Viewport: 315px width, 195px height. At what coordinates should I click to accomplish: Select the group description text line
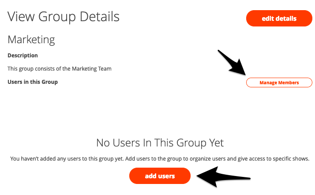tap(60, 69)
